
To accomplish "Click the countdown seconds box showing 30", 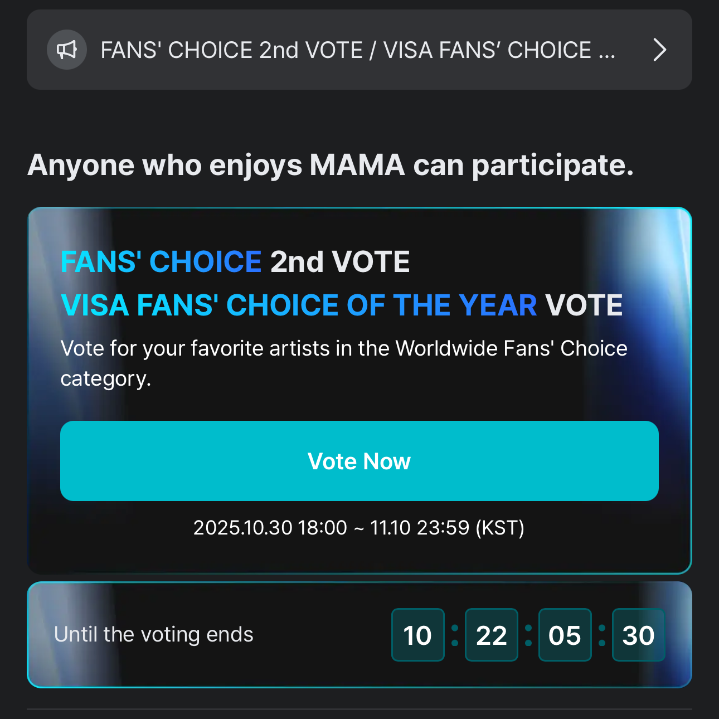I will click(638, 635).
